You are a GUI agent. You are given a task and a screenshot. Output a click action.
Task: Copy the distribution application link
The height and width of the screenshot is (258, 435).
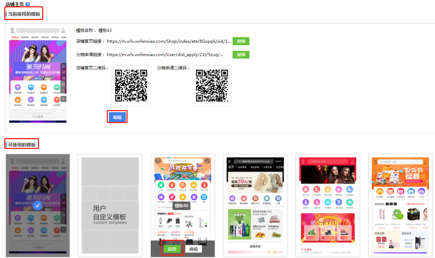tap(241, 55)
